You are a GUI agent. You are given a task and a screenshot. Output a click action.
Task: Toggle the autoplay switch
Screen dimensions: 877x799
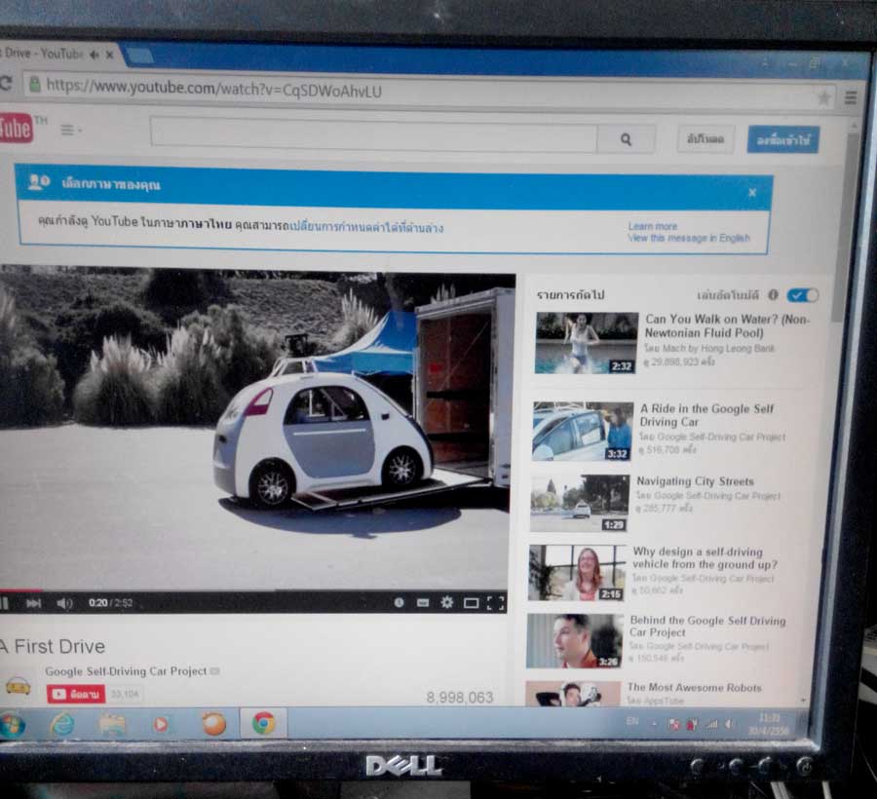pos(803,295)
